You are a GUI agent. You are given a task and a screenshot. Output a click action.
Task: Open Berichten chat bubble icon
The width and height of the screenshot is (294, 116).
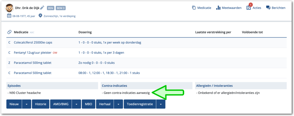[268, 8]
